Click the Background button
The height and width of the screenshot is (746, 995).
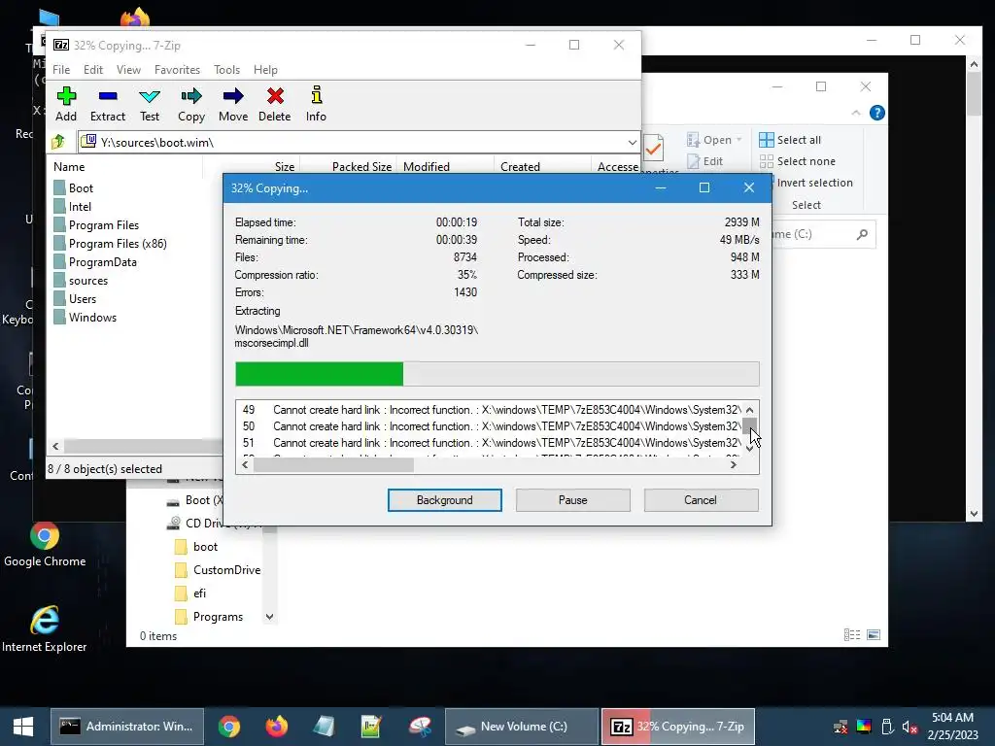pos(445,500)
